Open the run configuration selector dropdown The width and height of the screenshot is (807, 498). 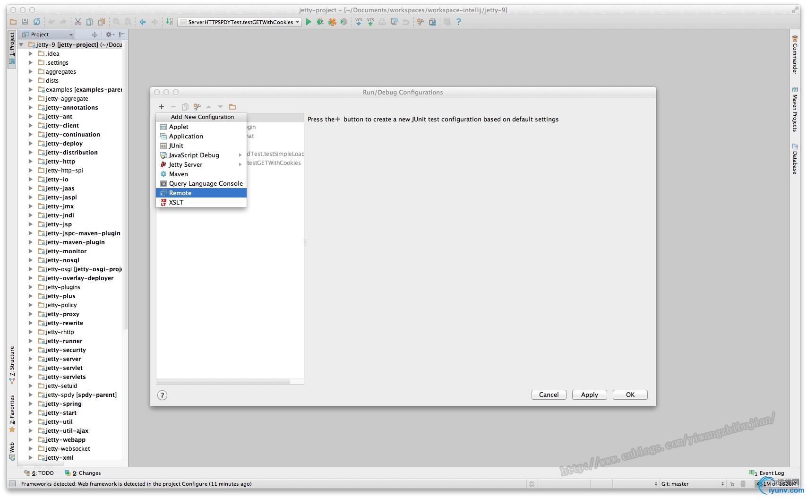[240, 22]
